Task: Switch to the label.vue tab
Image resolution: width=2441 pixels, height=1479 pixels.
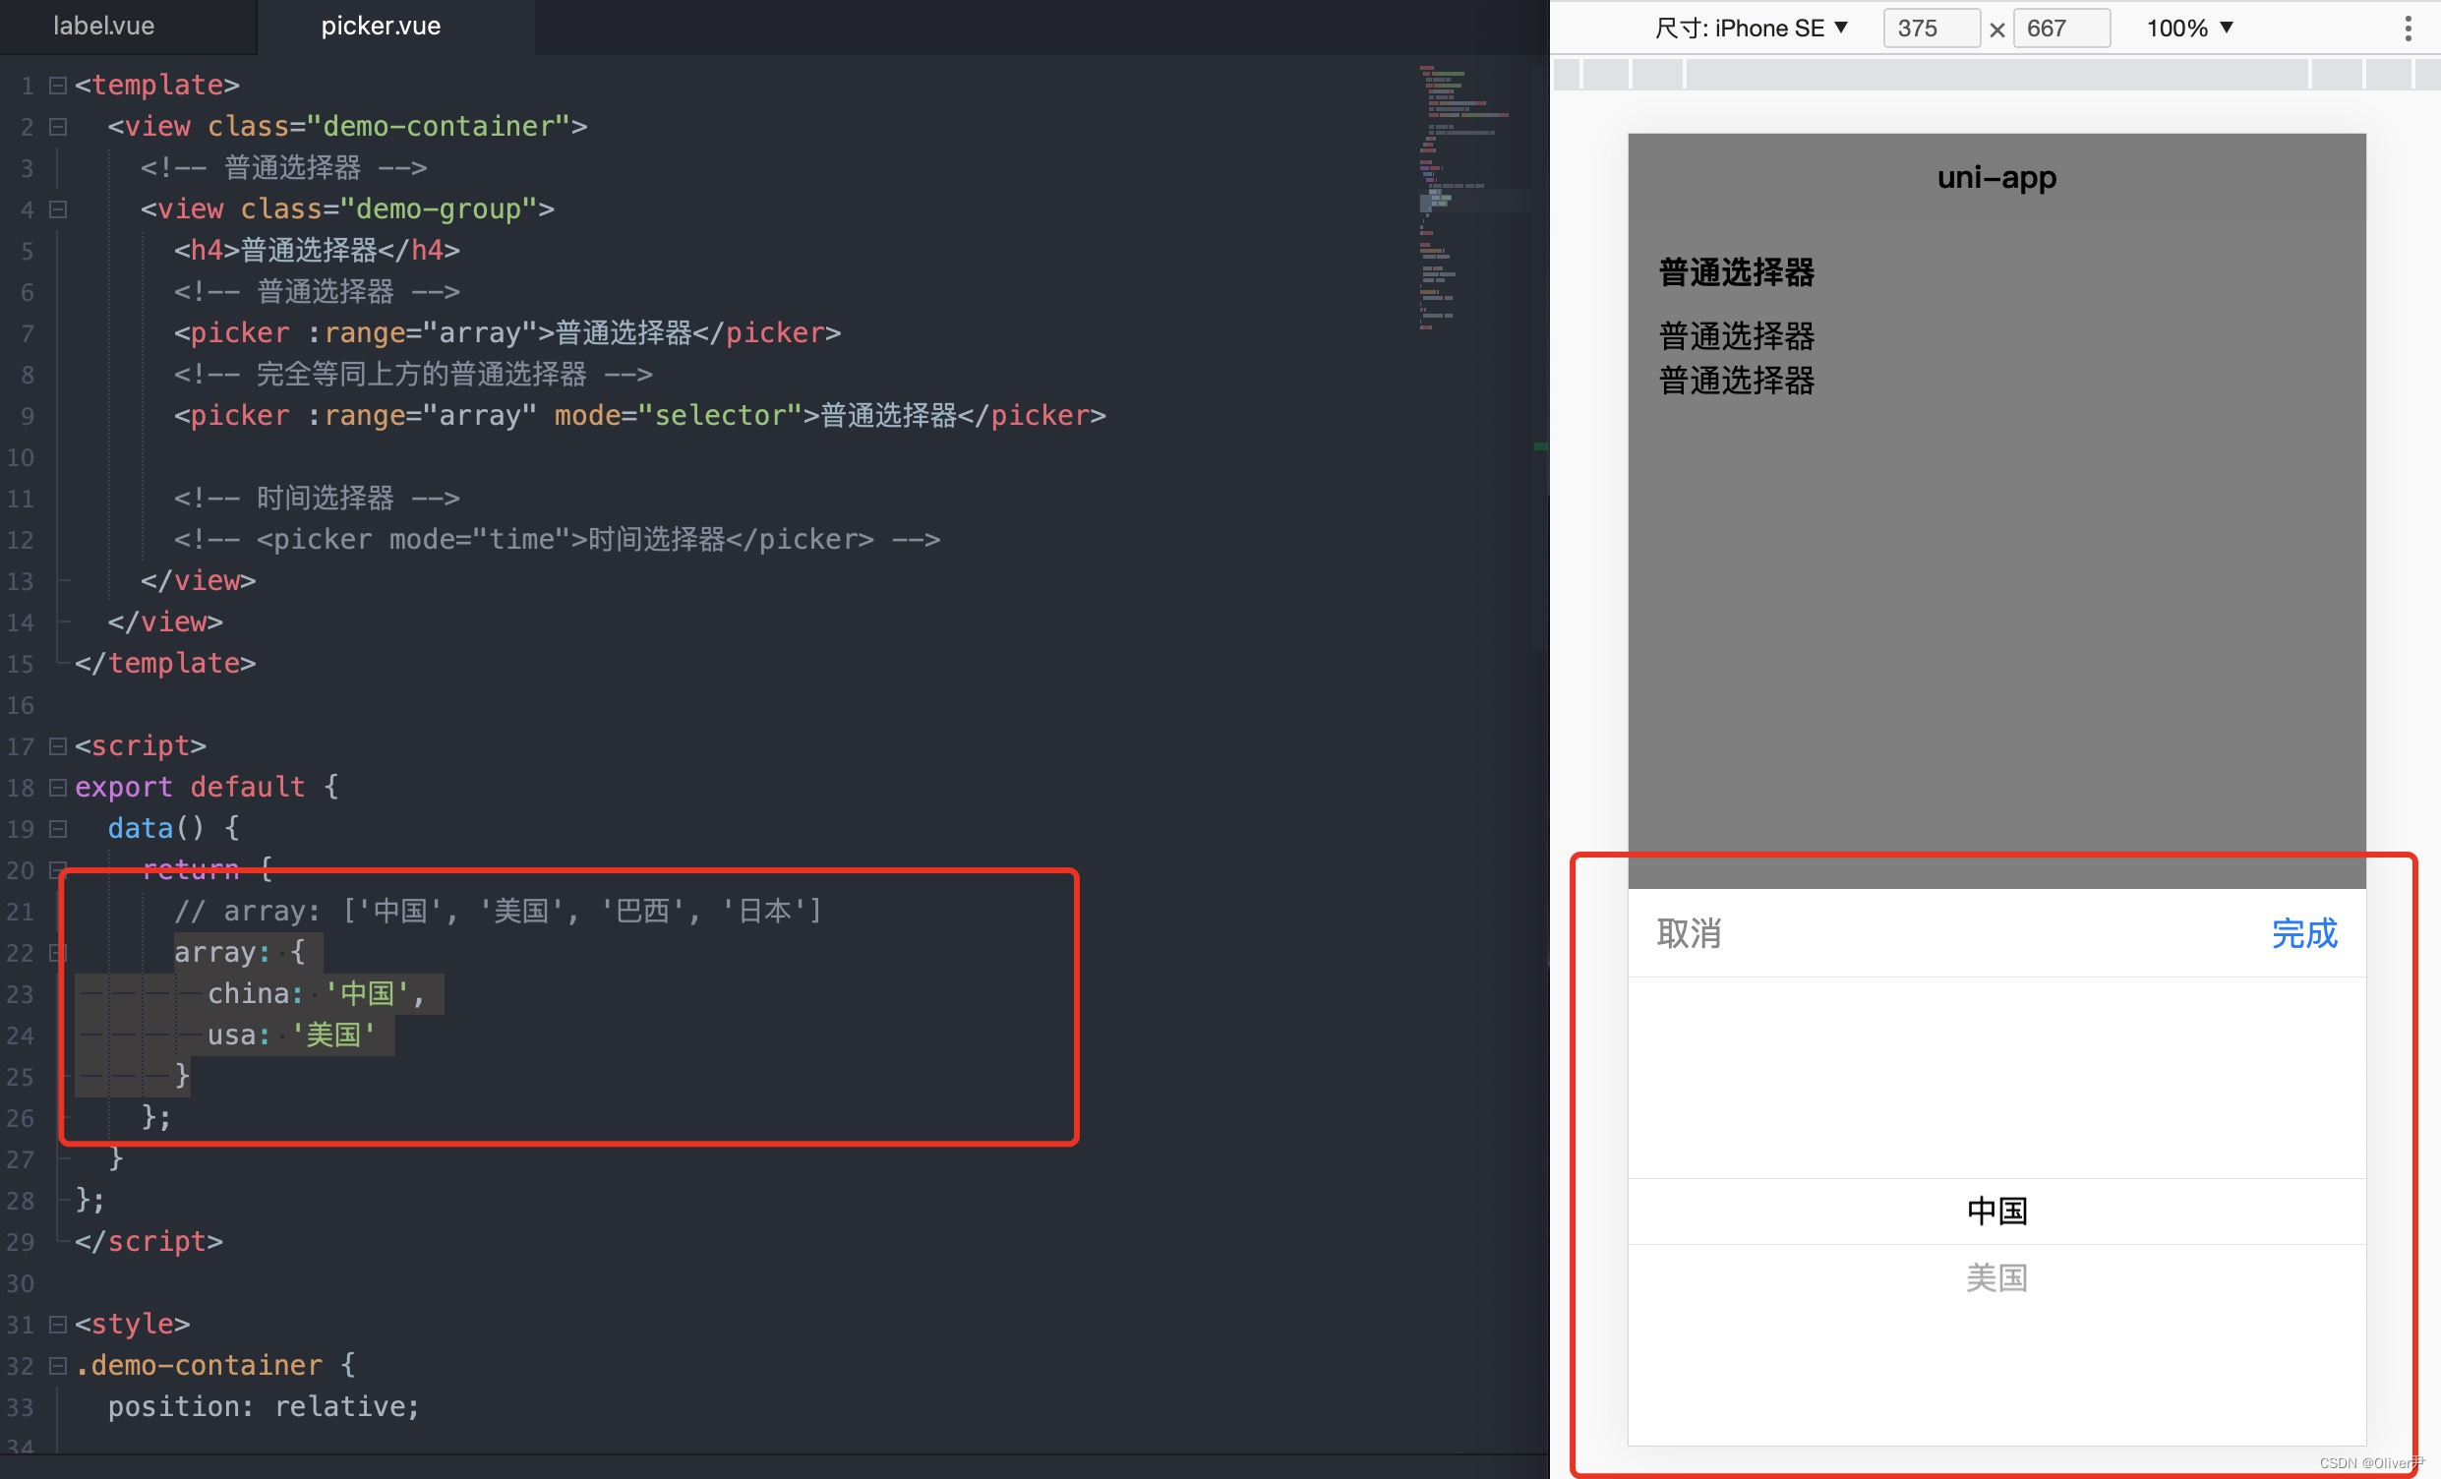Action: click(103, 26)
